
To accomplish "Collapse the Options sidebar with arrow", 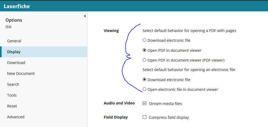I will (85, 16).
